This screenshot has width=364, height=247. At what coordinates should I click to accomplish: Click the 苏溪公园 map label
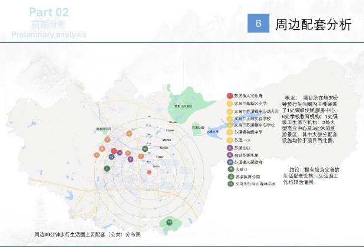198,127
